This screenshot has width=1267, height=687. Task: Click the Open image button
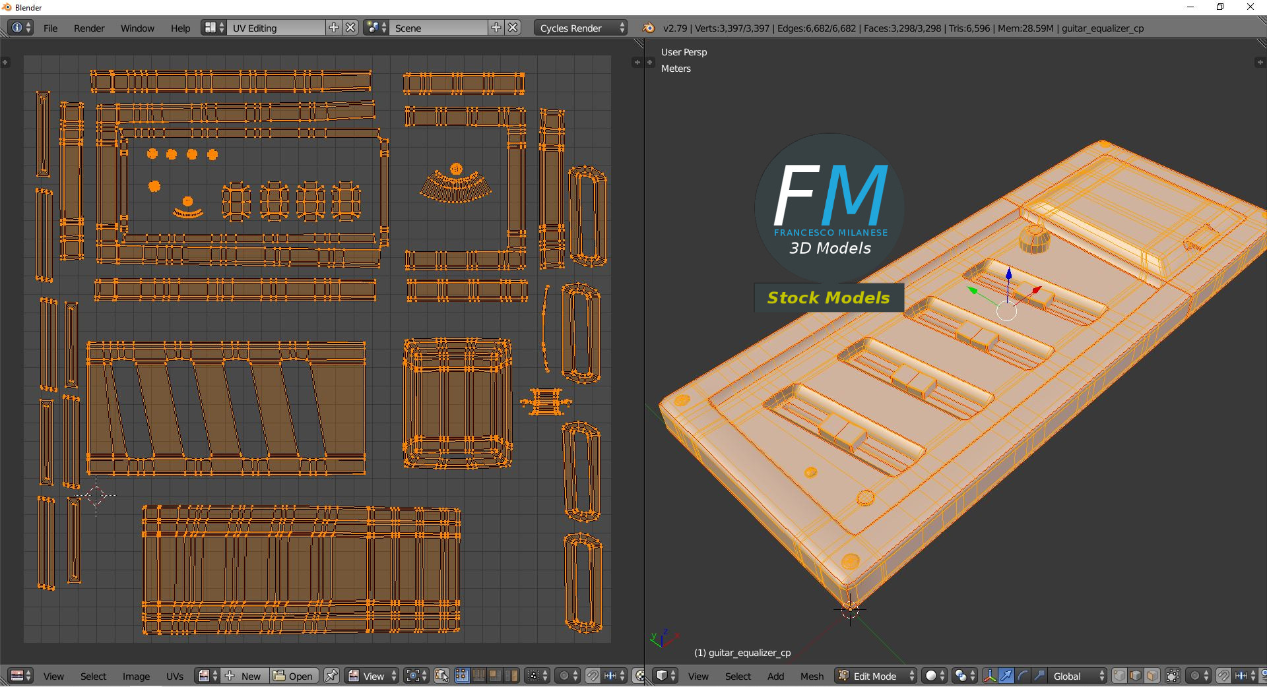[x=294, y=676]
